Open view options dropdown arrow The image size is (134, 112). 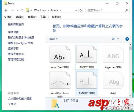[x=118, y=39]
